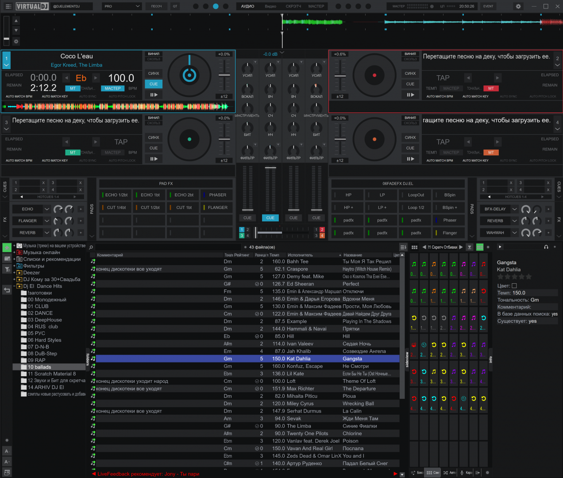This screenshot has width=563, height=478.
Task: Open FLANGER effect dropdown arrow on left FX
Action: pyautogui.click(x=46, y=221)
